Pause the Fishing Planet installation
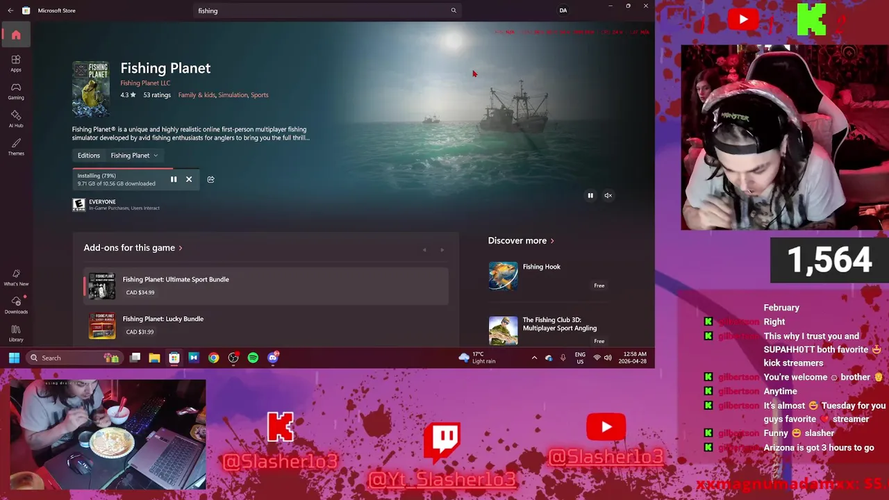Screen dimensions: 889x500 [x=174, y=179]
